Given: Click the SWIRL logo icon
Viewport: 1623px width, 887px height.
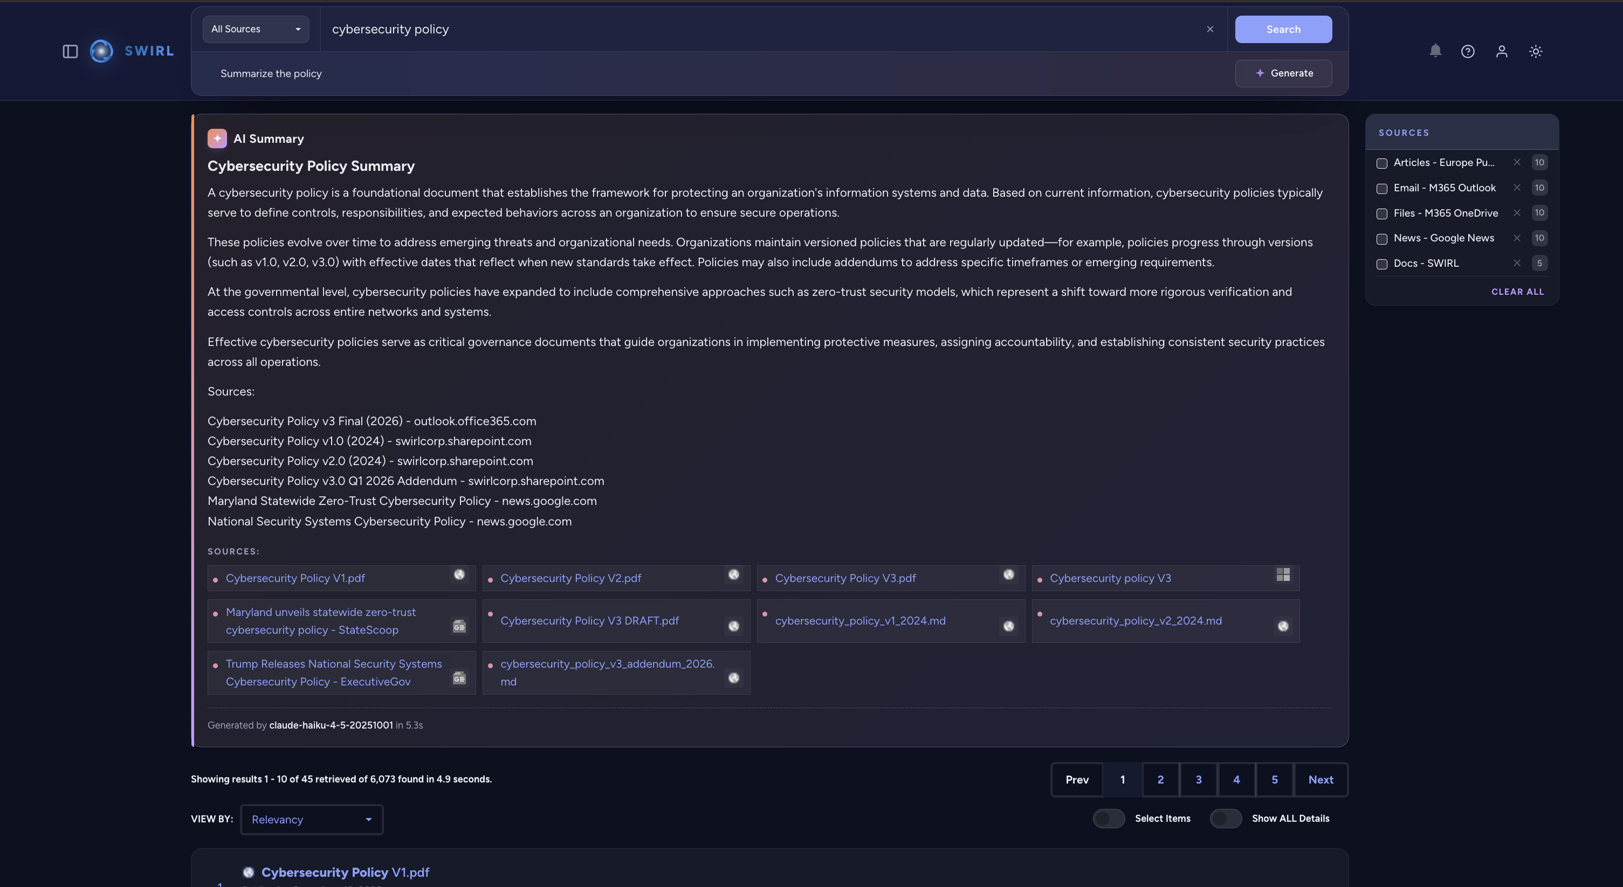Looking at the screenshot, I should pos(101,51).
